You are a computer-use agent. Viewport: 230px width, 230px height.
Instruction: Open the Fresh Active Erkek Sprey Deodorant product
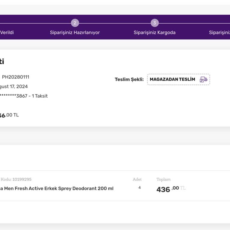point(57,189)
